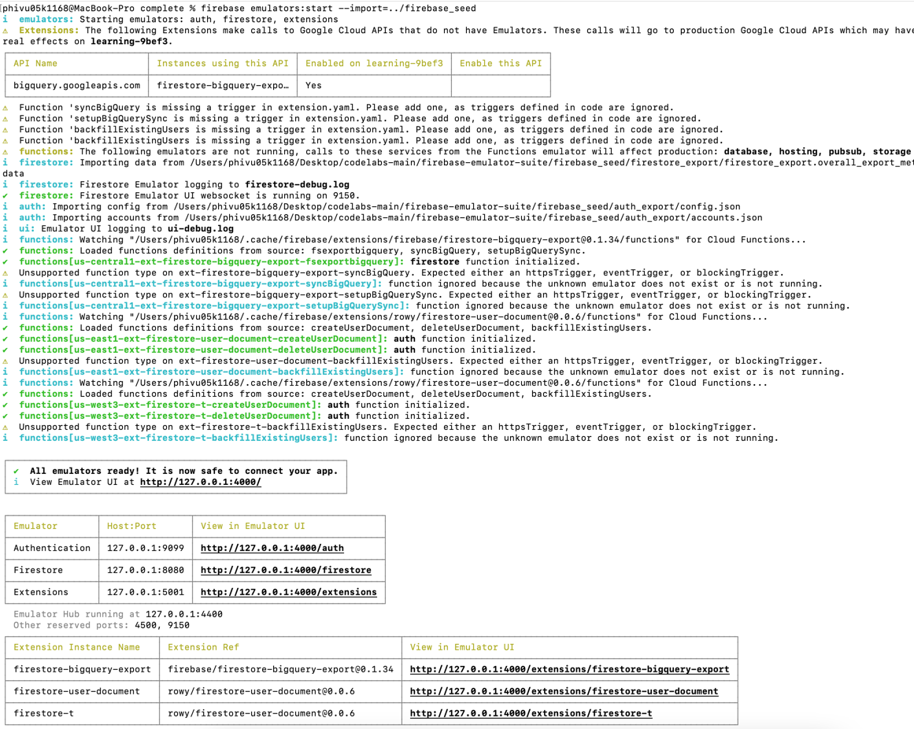The image size is (914, 729).
Task: Open the firestore-bigquery-export extension link
Action: pyautogui.click(x=569, y=669)
